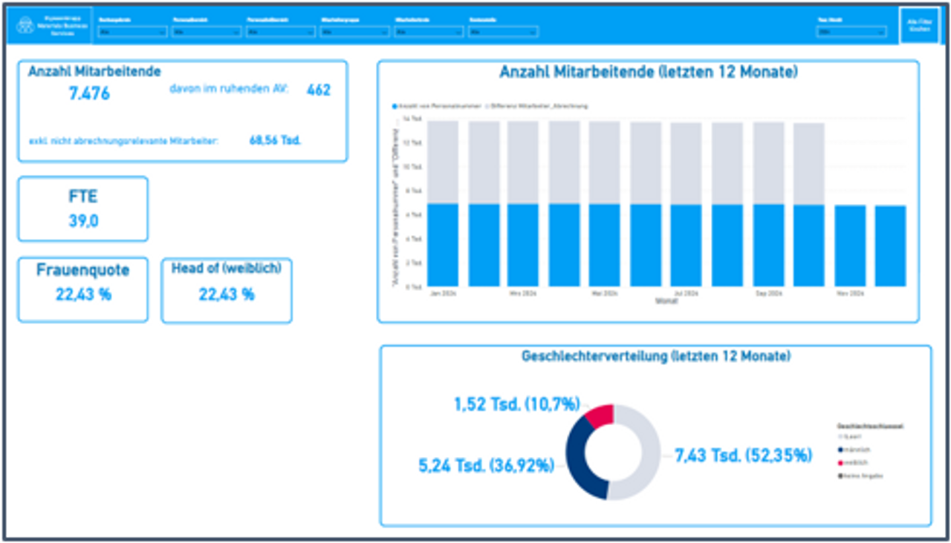This screenshot has width=951, height=543.
Task: Click the (Leer) legend marker
Action: (x=840, y=438)
